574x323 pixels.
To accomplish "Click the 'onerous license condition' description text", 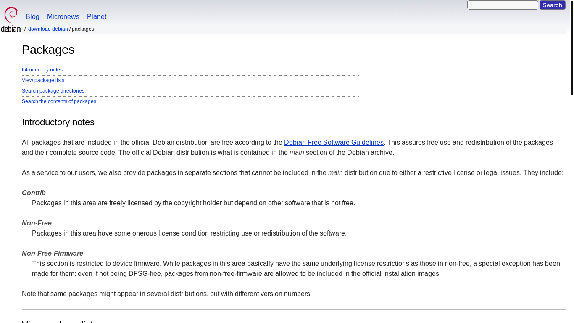I will pyautogui.click(x=189, y=233).
